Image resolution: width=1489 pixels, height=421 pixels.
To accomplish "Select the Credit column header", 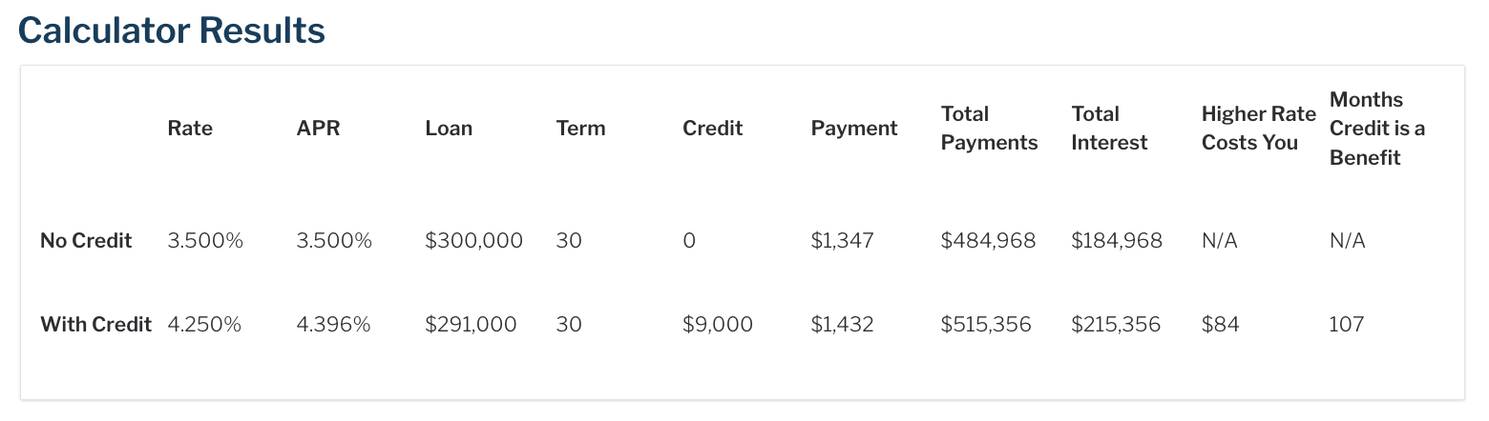I will (x=712, y=129).
